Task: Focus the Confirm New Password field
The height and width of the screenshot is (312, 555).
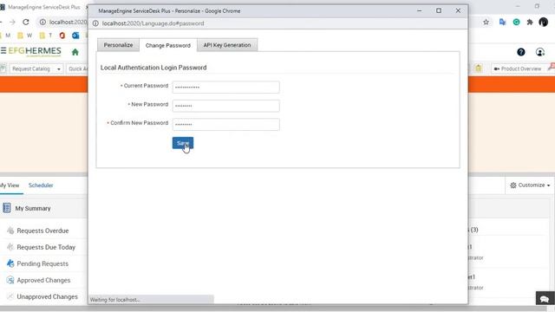Action: pos(225,124)
